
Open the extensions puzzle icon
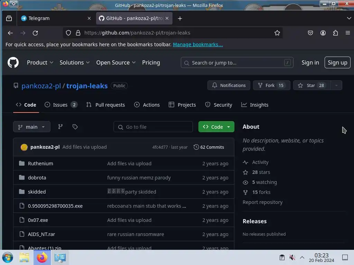pos(335,33)
